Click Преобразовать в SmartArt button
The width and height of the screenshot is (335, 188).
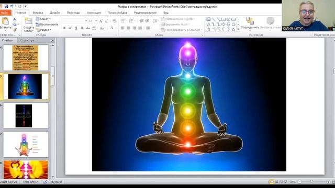click(x=182, y=30)
